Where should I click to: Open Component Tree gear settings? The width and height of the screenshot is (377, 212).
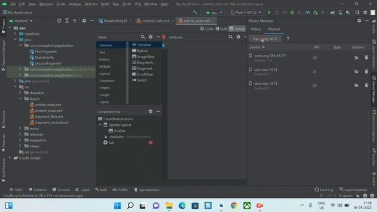click(151, 111)
